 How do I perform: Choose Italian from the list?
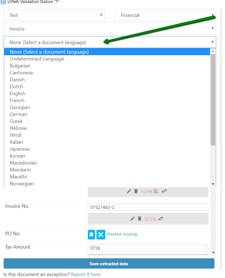107,142
